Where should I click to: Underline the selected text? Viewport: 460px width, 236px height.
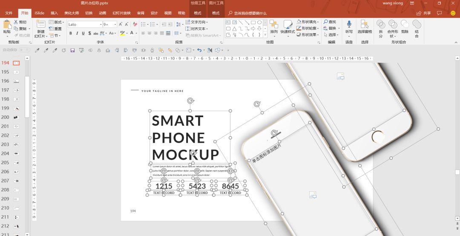point(83,34)
